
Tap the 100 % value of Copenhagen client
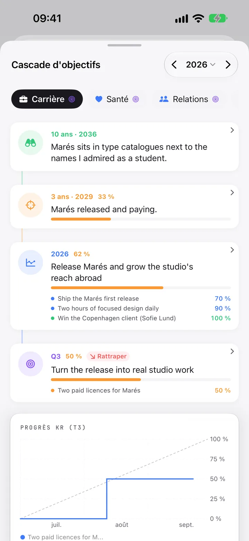coord(221,318)
